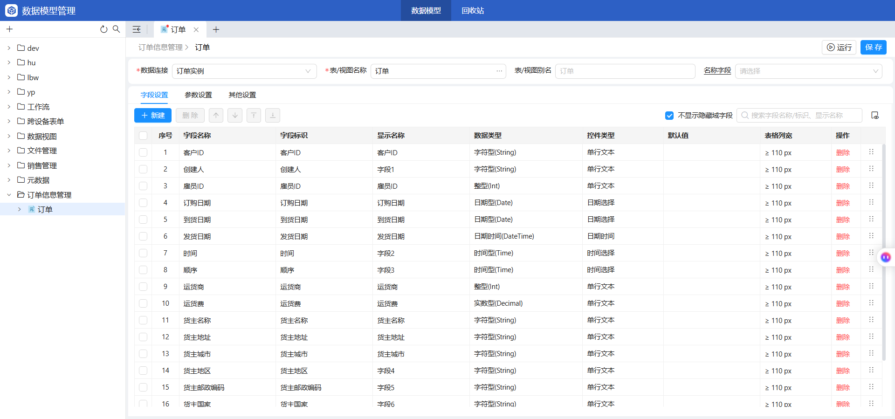Click the data model management logo icon
Image resolution: width=895 pixels, height=419 pixels.
[x=11, y=10]
